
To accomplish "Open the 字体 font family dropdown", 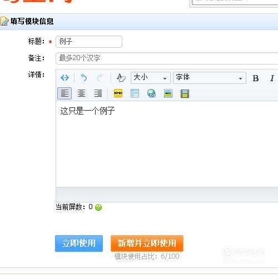I will [210, 78].
